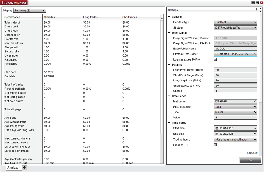Collapse the General settings section

pos(169,16)
